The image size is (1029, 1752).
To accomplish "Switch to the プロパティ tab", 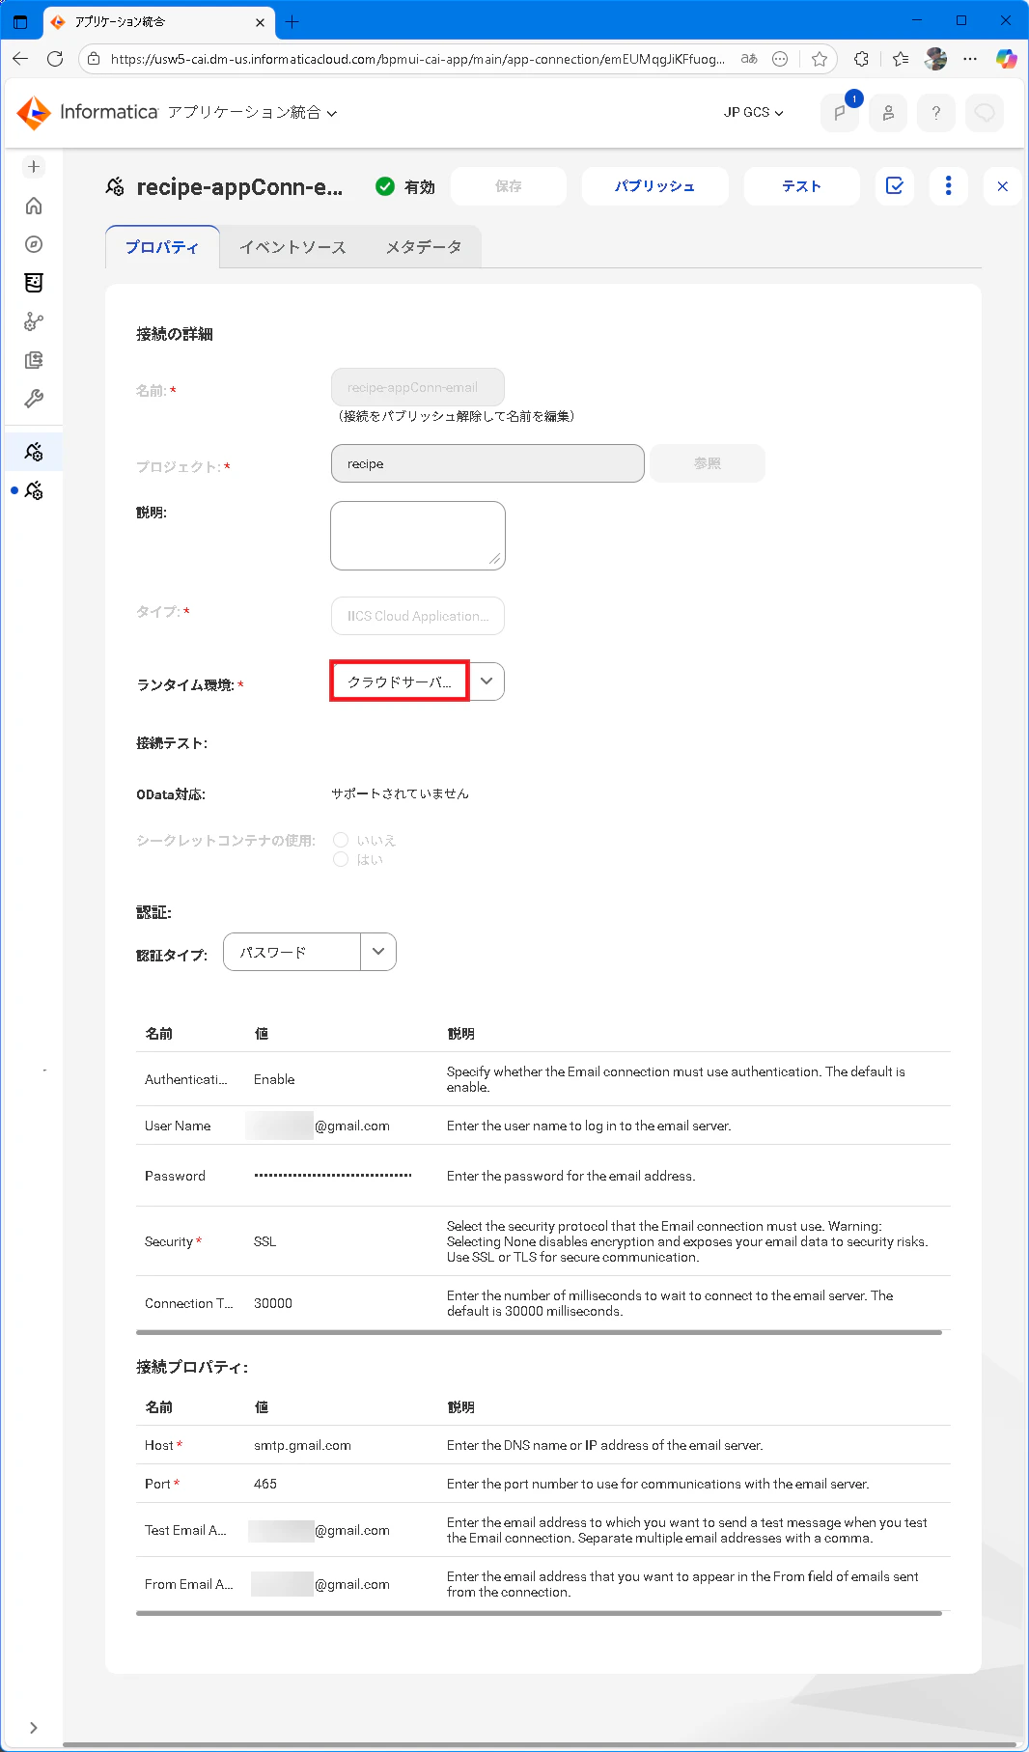I will coord(162,247).
